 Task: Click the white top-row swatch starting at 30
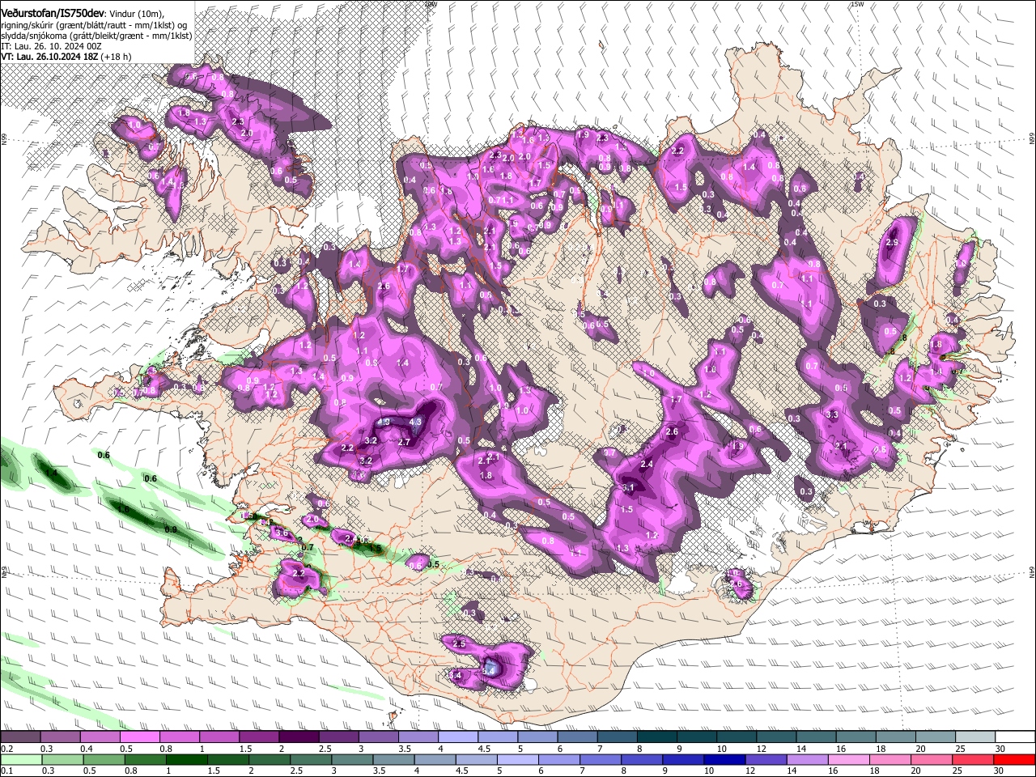(1015, 737)
